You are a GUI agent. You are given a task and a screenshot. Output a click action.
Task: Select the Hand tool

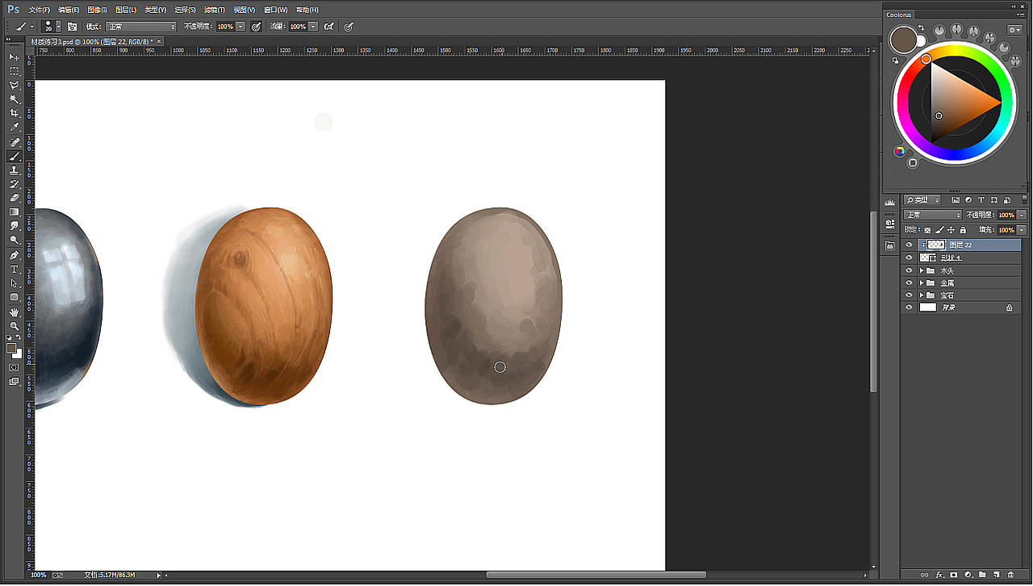coord(14,312)
